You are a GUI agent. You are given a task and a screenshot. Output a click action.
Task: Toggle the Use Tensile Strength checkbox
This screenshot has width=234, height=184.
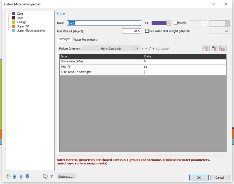coord(146,72)
